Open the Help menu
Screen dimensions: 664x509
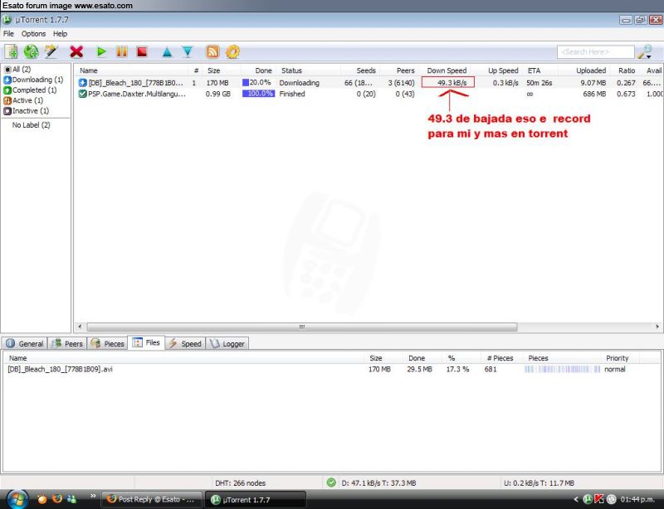point(60,33)
